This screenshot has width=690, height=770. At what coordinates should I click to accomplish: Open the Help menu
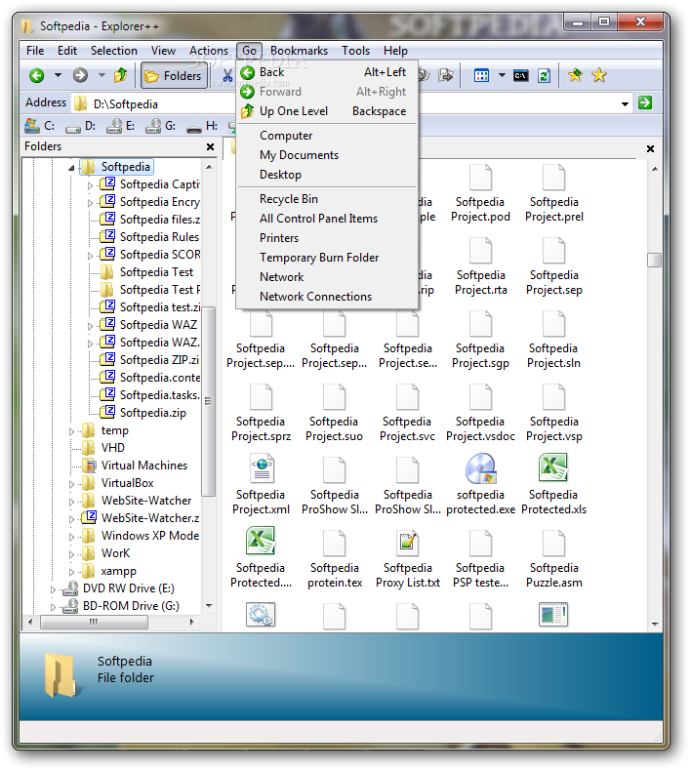tap(395, 51)
